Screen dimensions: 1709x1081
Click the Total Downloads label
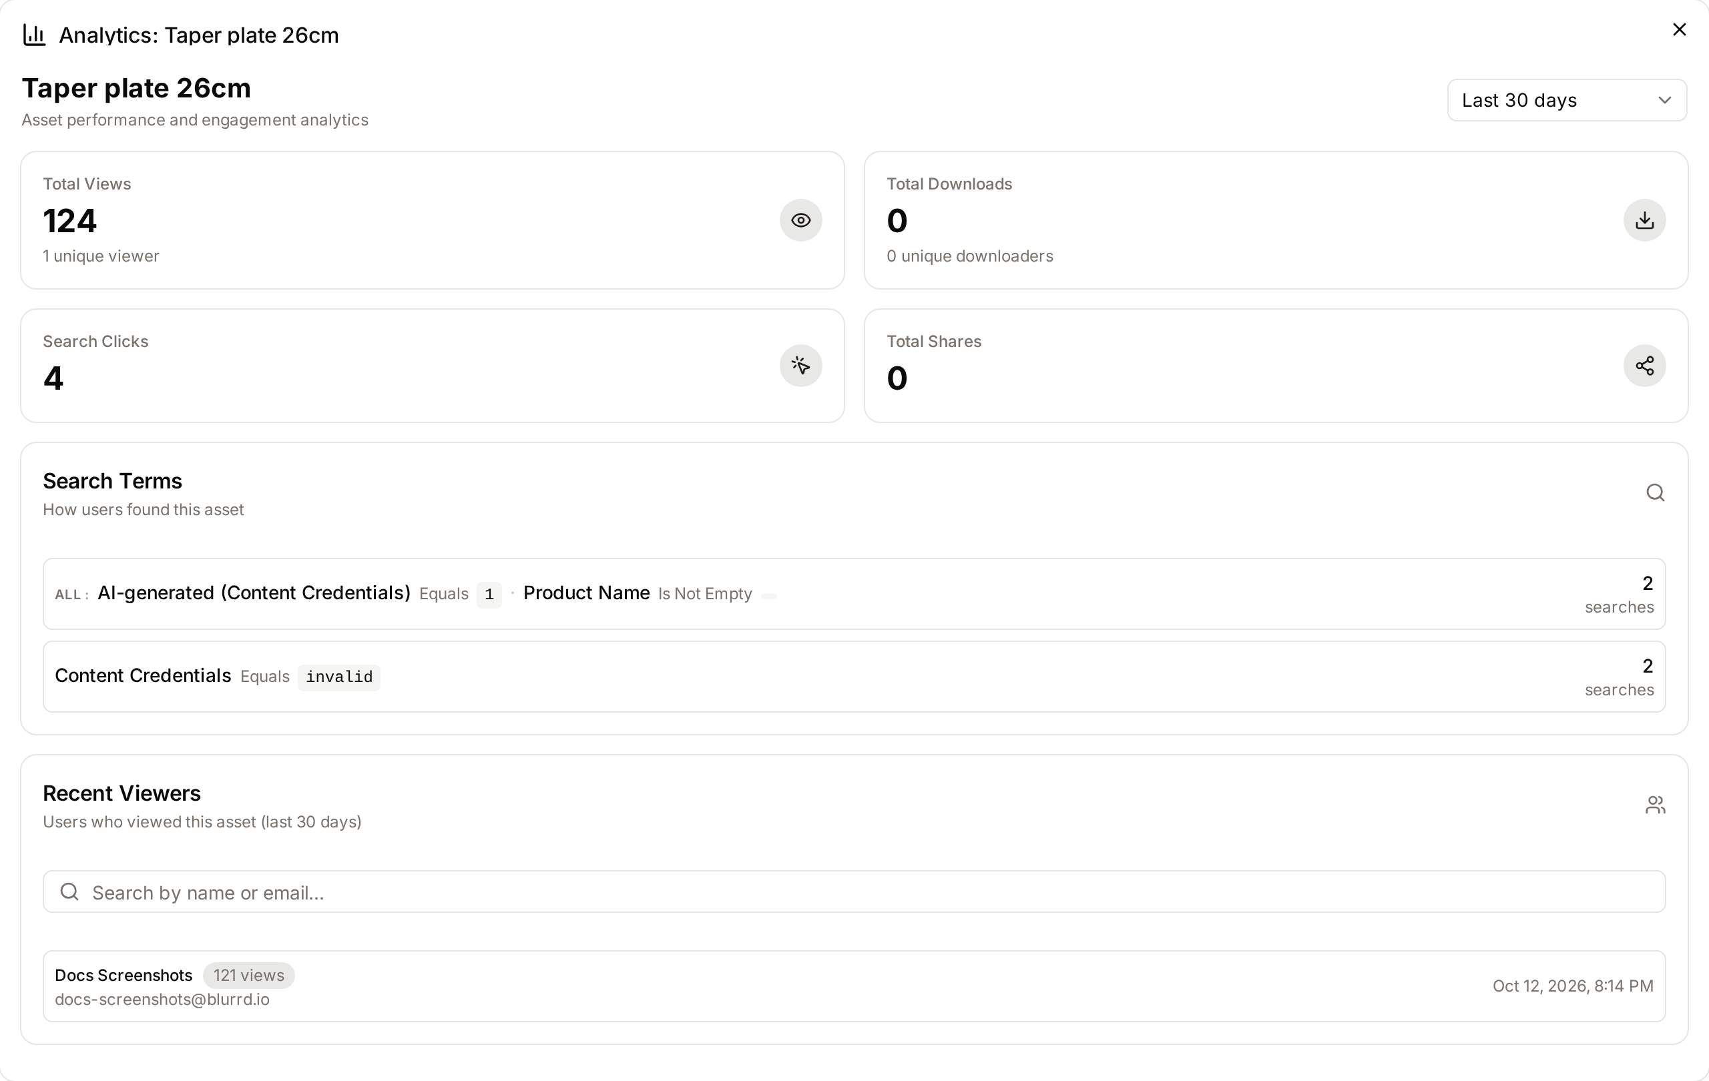949,184
